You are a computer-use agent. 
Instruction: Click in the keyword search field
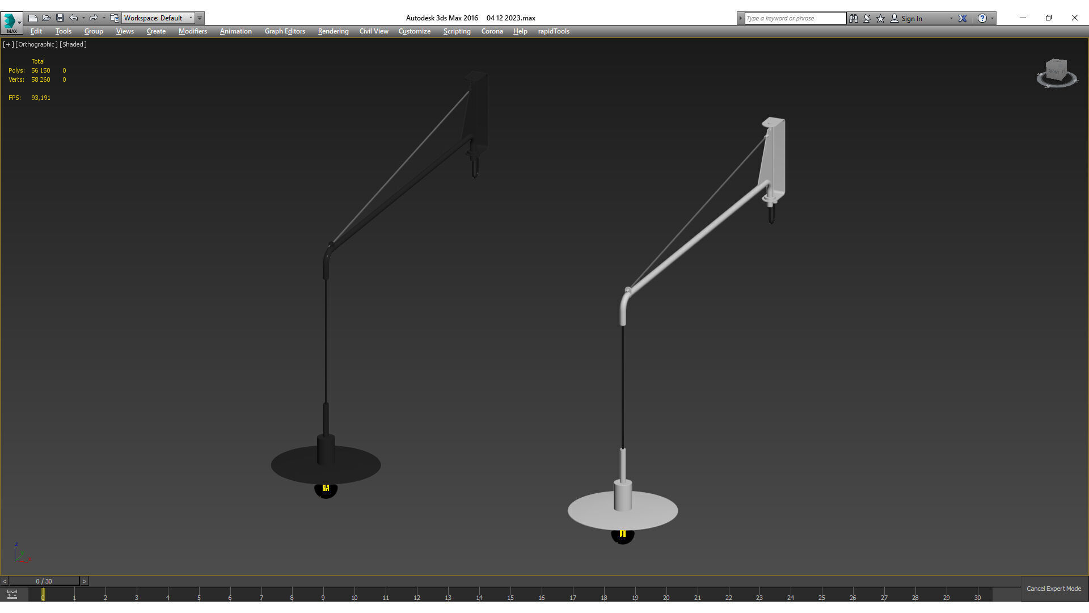(x=794, y=18)
